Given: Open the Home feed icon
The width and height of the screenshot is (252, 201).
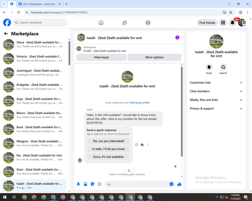Looking at the screenshot, I should pos(101,23).
